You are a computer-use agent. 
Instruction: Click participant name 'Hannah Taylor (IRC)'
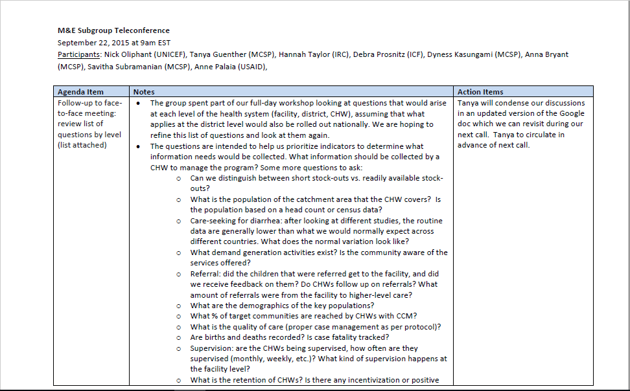[314, 54]
